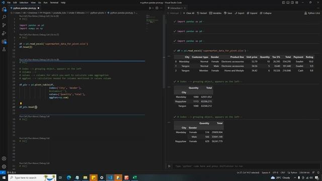Click Spaces: 4 in status bar
This screenshot has height=181, width=322.
click(266, 172)
